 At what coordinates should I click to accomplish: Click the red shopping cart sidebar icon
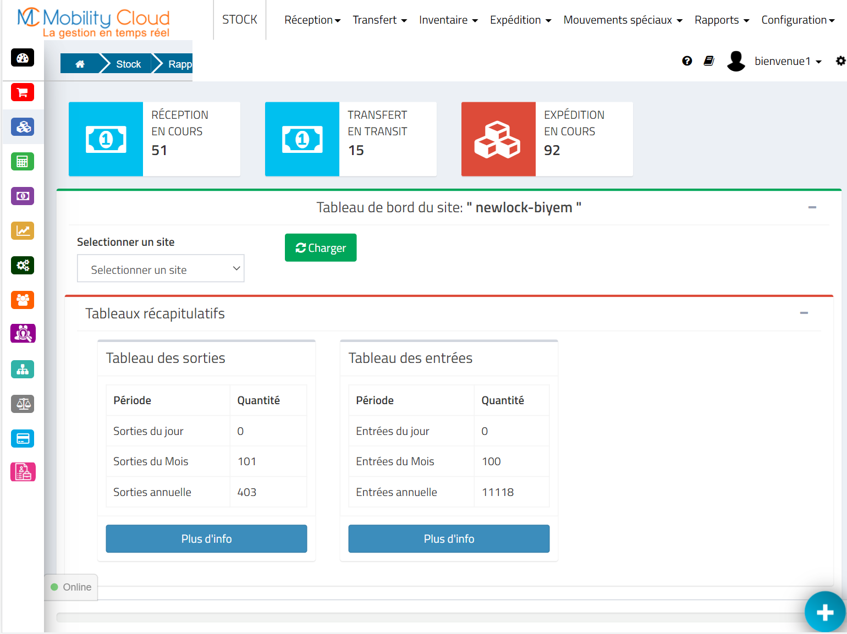pos(23,92)
